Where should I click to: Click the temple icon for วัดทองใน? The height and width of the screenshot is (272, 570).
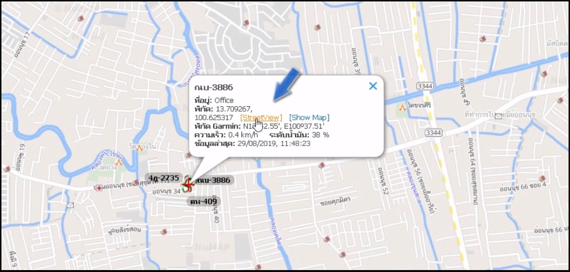coord(139,147)
